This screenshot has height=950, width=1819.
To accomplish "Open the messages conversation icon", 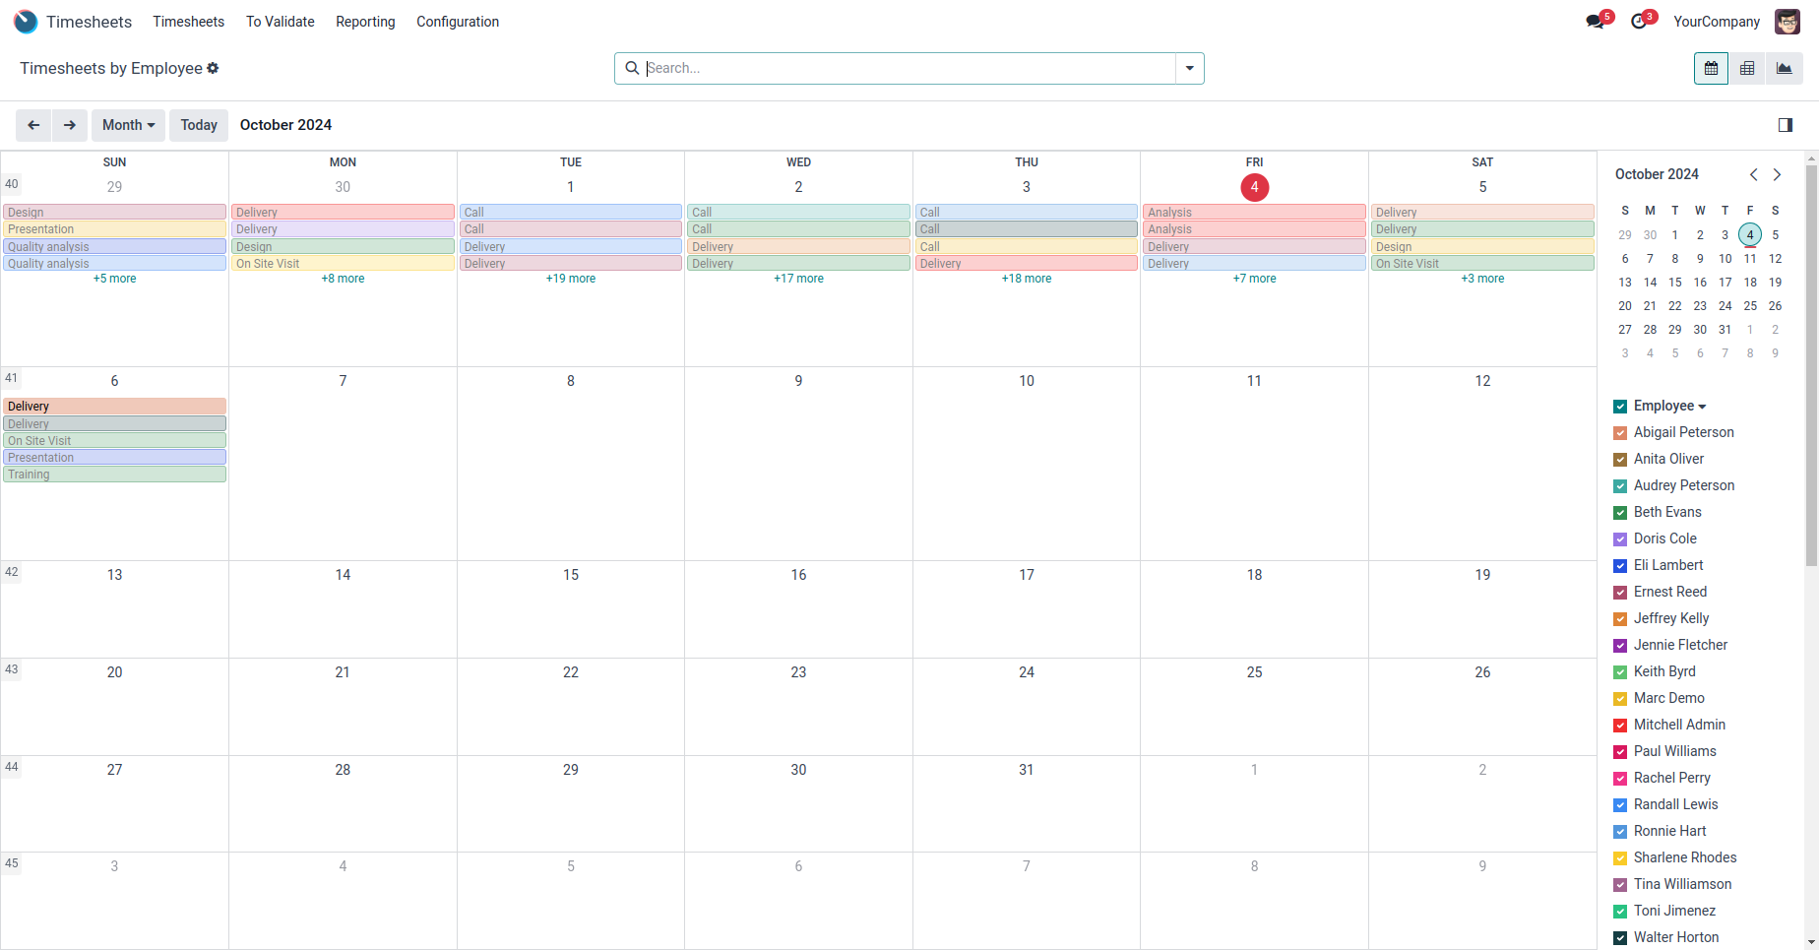I will click(1596, 22).
